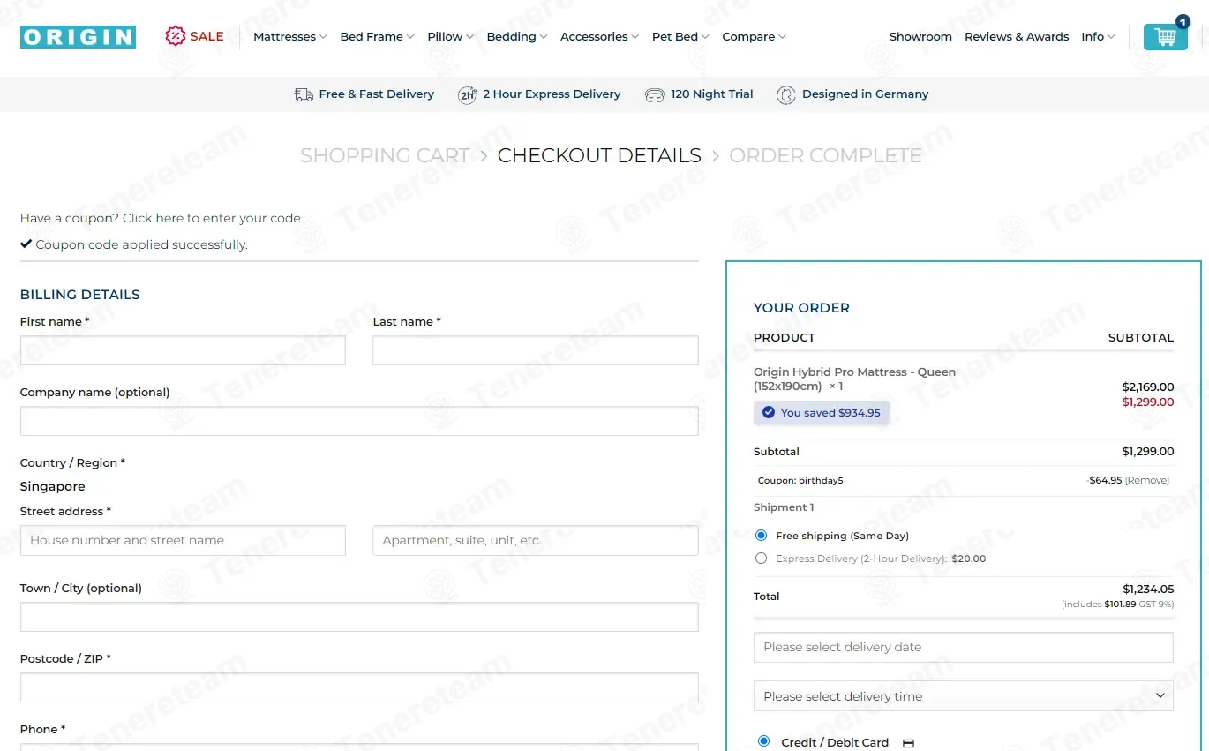Remove the birthday5 coupon
The height and width of the screenshot is (751, 1209).
pyautogui.click(x=1147, y=480)
